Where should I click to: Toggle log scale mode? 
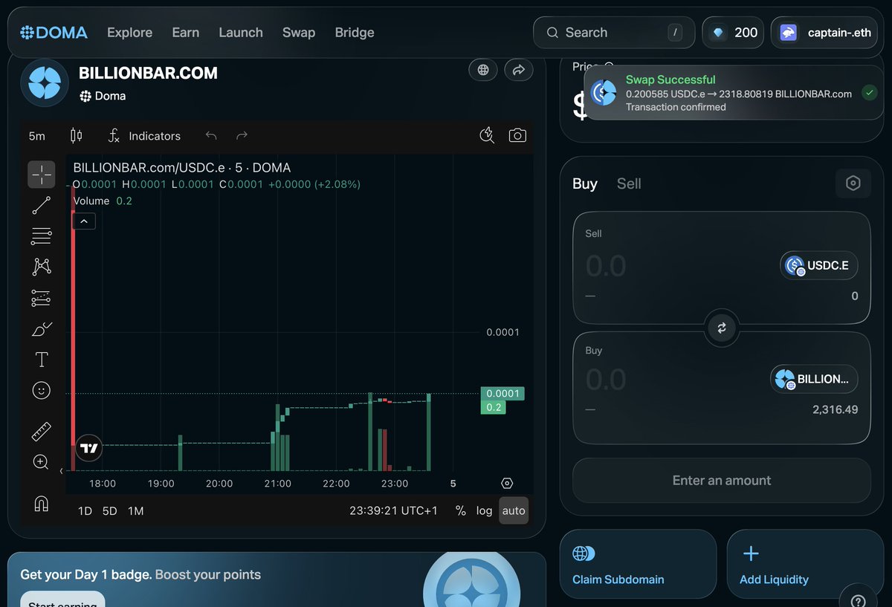pos(485,510)
